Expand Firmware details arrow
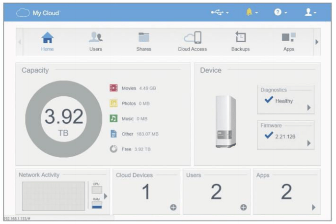This screenshot has width=336, height=224. 309,143
